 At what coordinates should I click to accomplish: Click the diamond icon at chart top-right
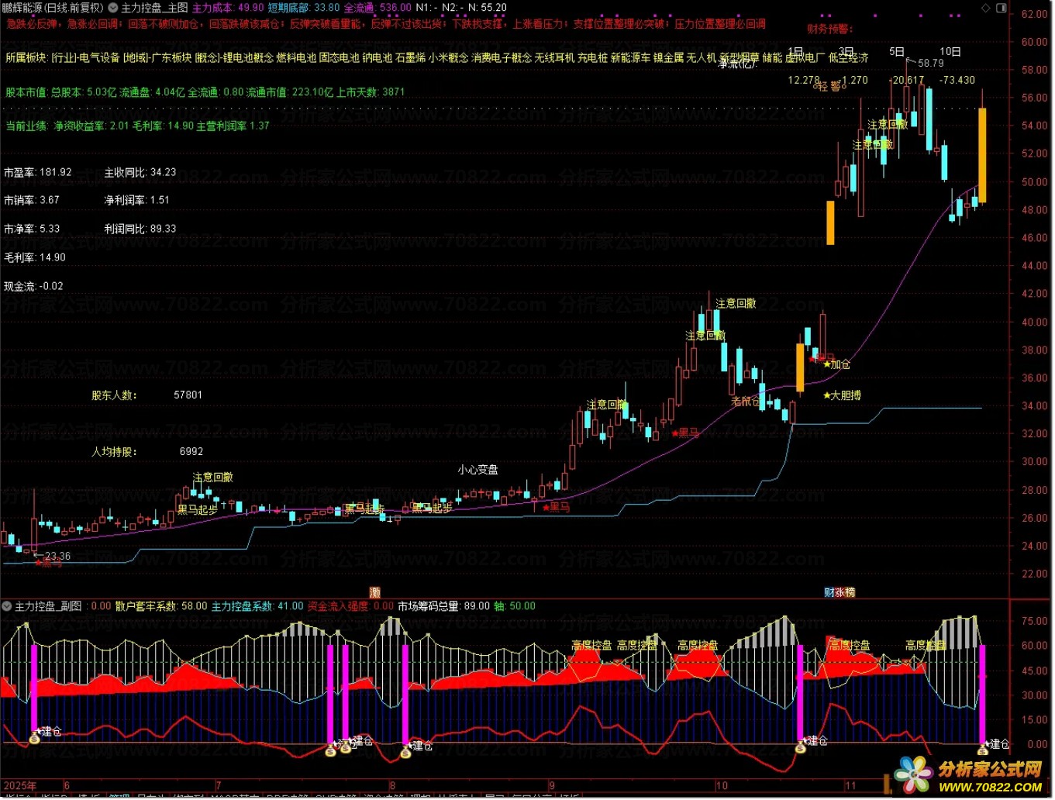(x=986, y=8)
